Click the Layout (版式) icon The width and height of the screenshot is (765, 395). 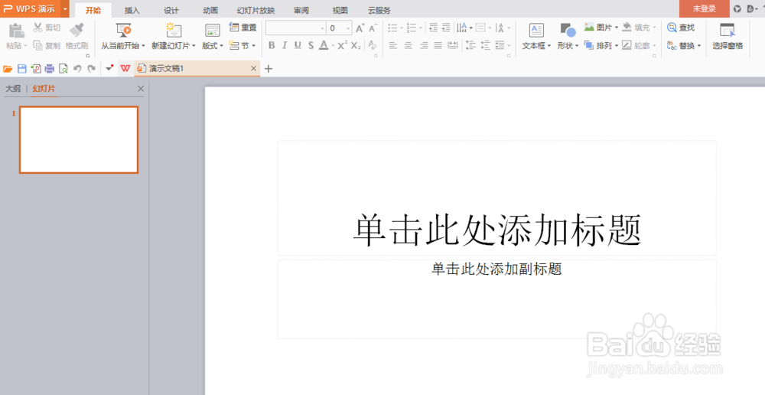(x=212, y=31)
